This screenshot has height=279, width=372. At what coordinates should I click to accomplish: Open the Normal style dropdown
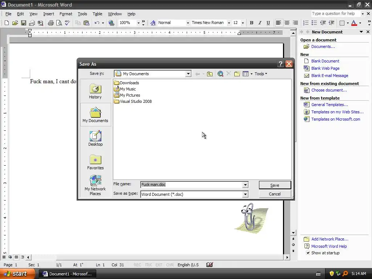(188, 23)
